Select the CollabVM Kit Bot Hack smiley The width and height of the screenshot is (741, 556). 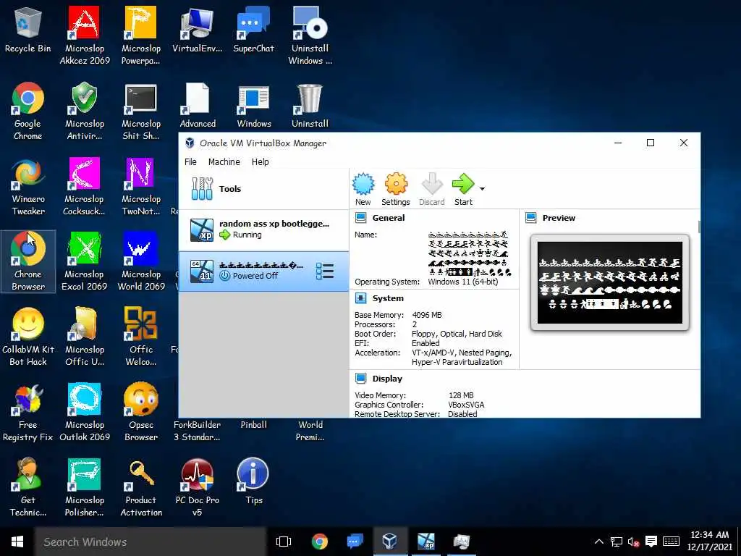pos(28,337)
